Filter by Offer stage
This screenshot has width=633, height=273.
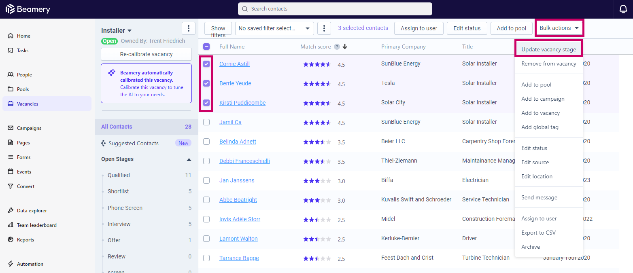[146, 240]
